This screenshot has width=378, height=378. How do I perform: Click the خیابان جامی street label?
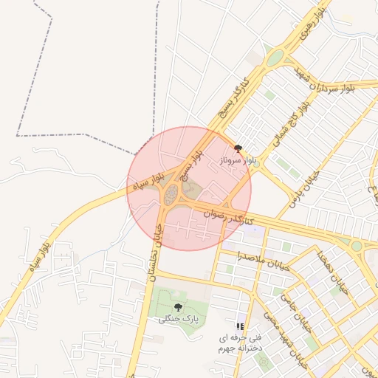[x=296, y=313]
